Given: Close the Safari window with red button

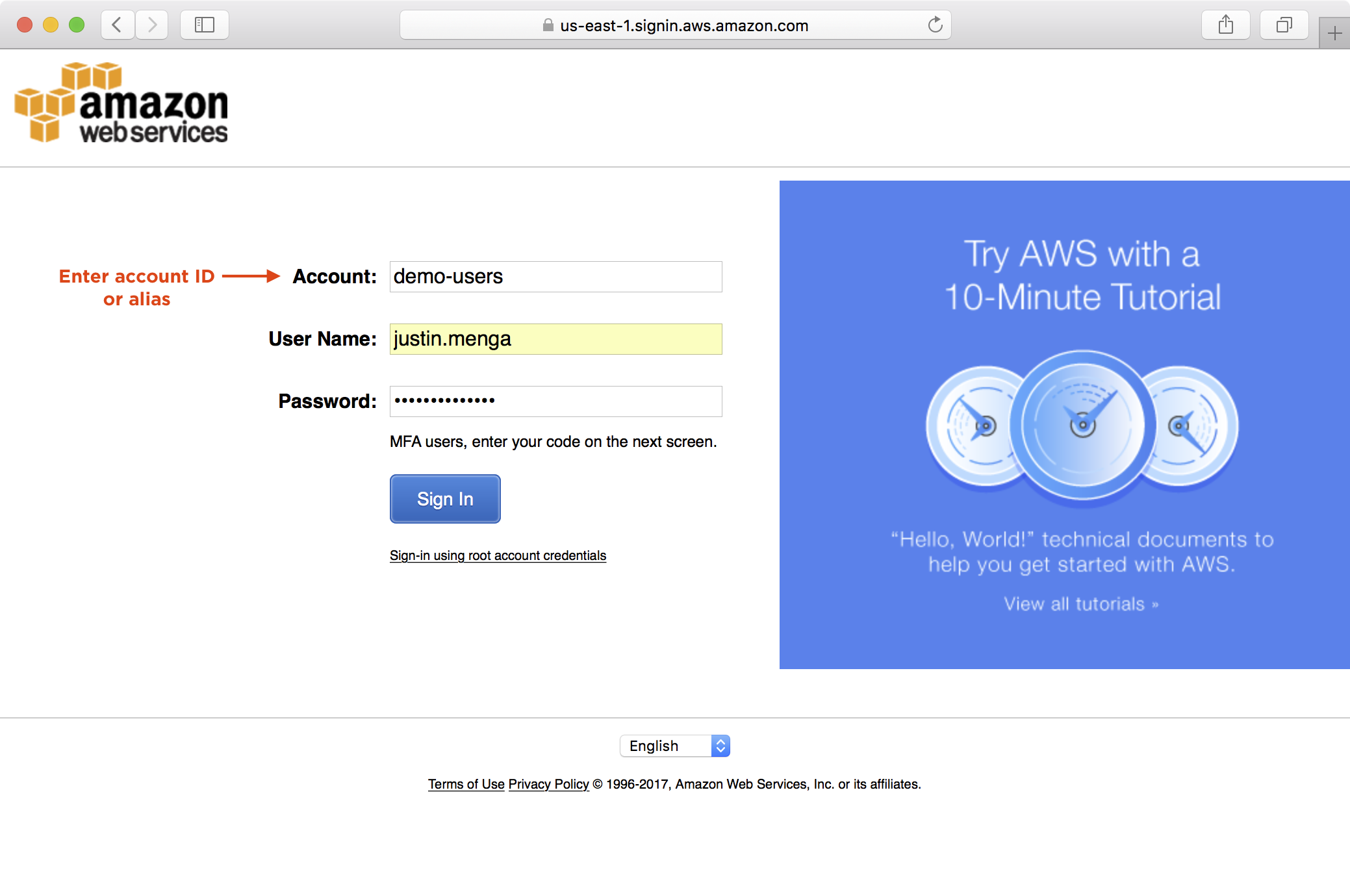Looking at the screenshot, I should click(25, 25).
